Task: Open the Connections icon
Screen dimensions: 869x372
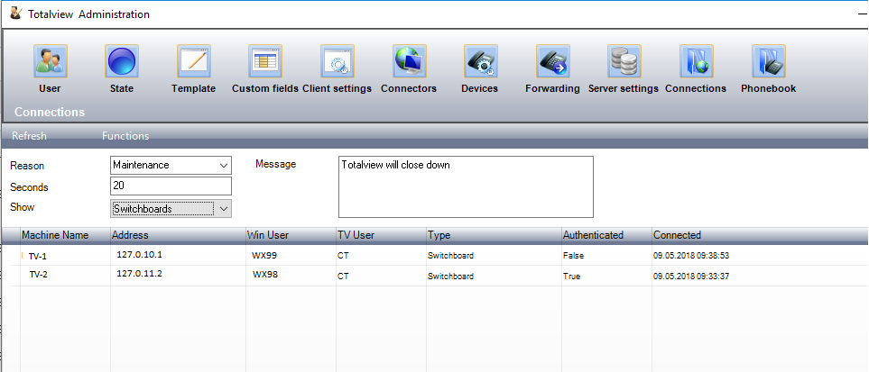Action: pyautogui.click(x=696, y=61)
